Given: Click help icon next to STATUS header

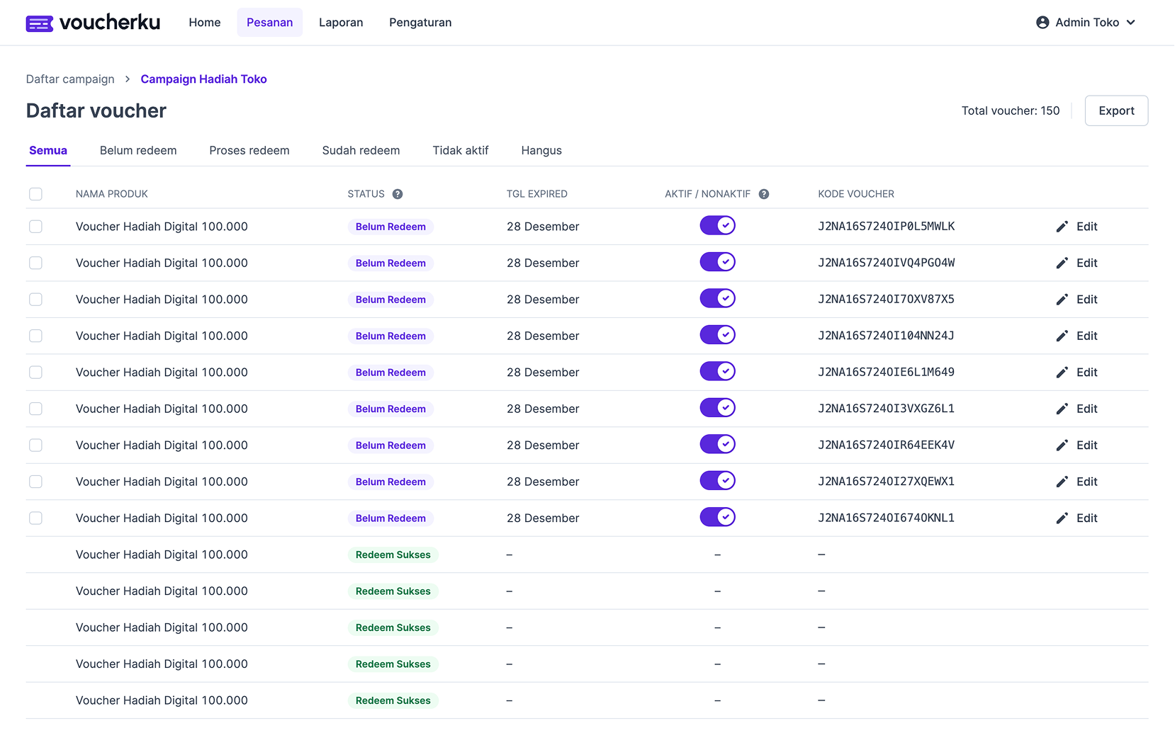Looking at the screenshot, I should (398, 194).
